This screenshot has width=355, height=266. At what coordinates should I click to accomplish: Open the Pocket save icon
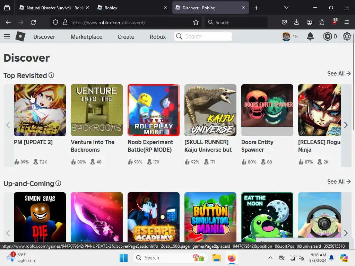pyautogui.click(x=284, y=22)
